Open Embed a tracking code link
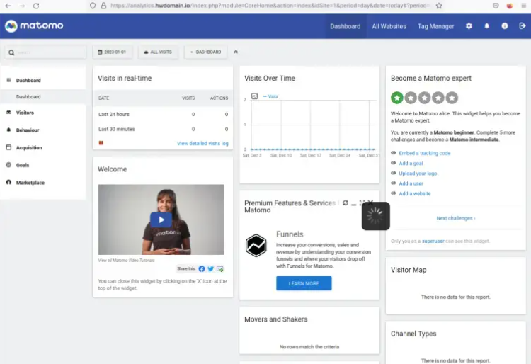 [424, 153]
